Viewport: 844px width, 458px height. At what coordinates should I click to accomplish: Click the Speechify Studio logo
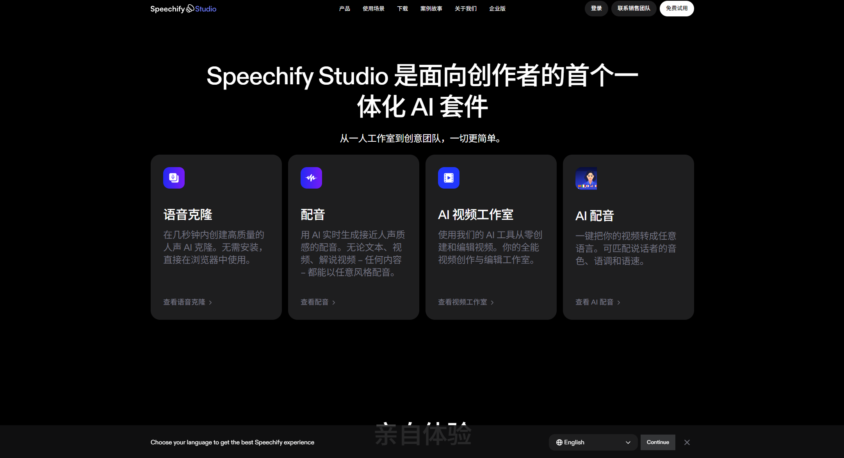(x=183, y=9)
